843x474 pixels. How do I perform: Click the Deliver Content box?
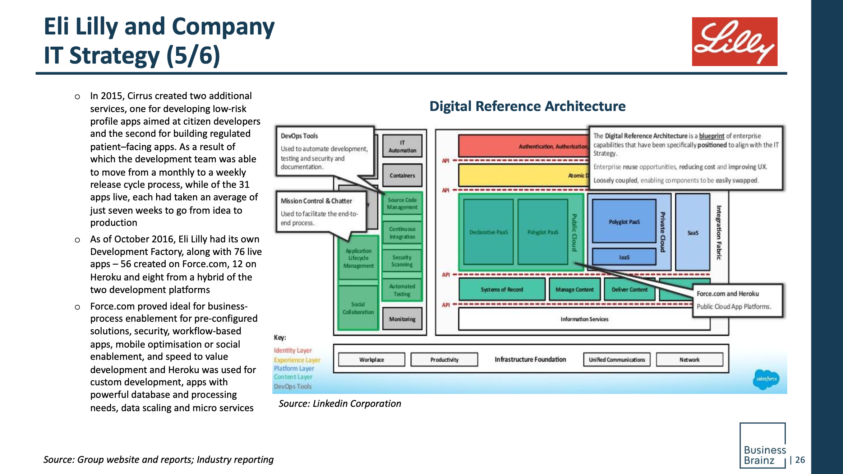tap(630, 289)
